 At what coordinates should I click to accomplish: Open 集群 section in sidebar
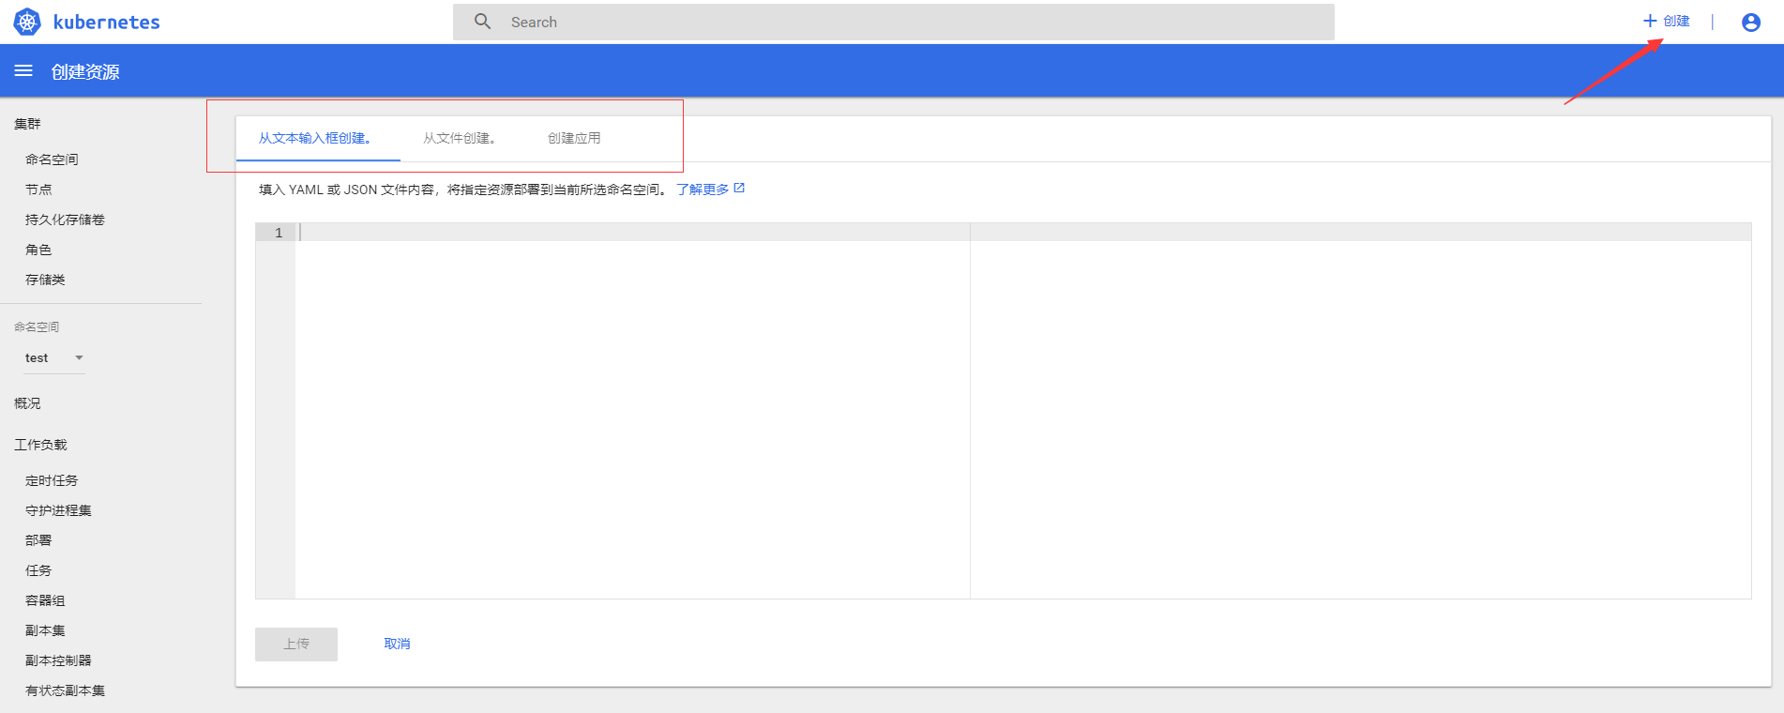(27, 124)
